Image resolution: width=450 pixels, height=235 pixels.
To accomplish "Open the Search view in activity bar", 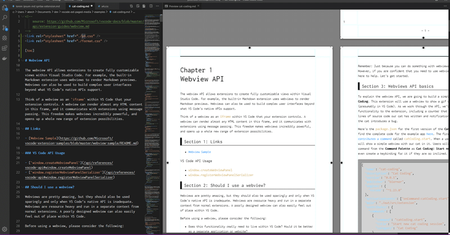I will pyautogui.click(x=4, y=18).
